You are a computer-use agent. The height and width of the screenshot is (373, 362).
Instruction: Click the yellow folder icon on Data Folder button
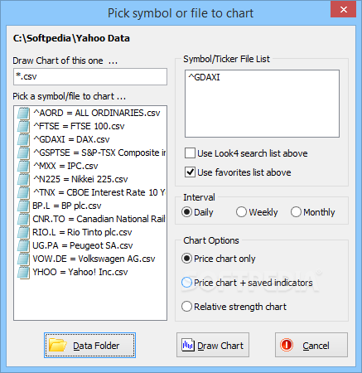(58, 346)
